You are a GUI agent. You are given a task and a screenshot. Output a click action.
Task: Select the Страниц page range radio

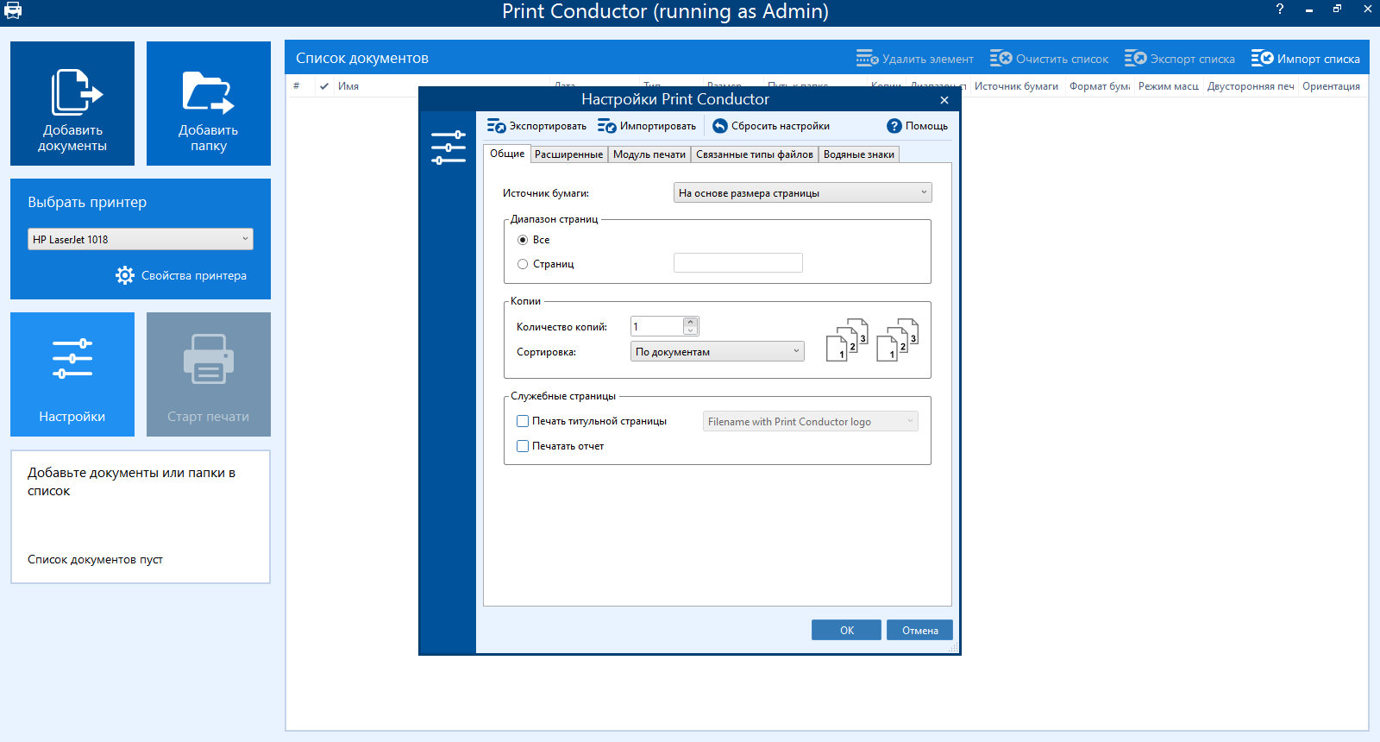[523, 264]
